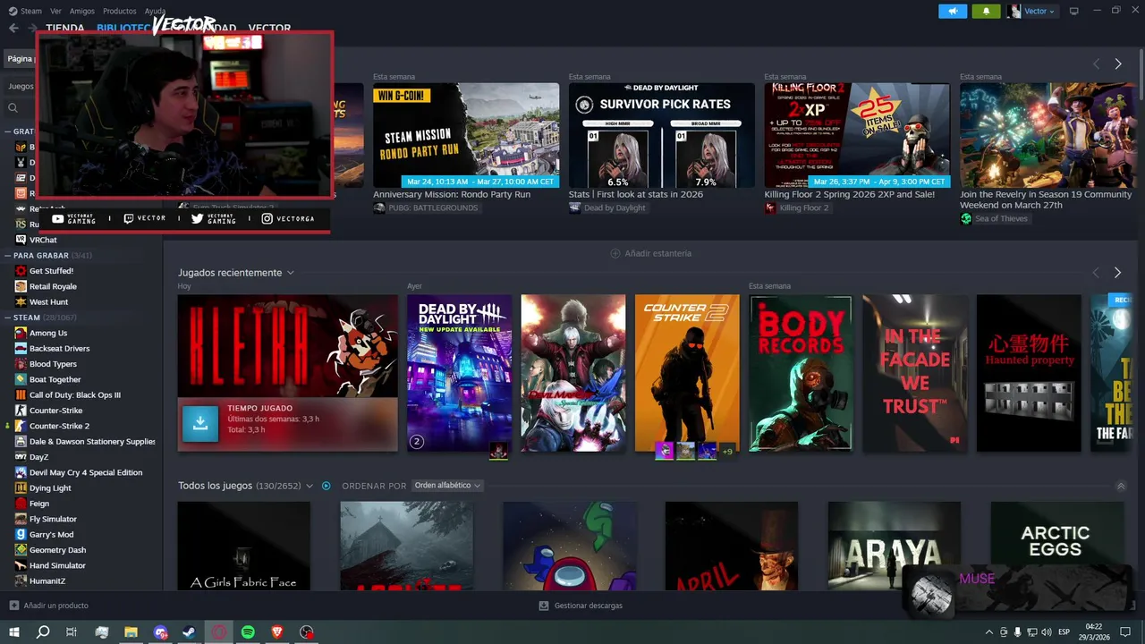Open the Ayuda menu
The width and height of the screenshot is (1145, 644).
(155, 11)
